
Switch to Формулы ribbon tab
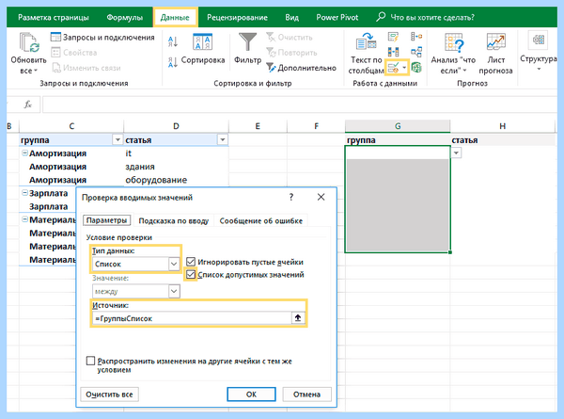124,17
